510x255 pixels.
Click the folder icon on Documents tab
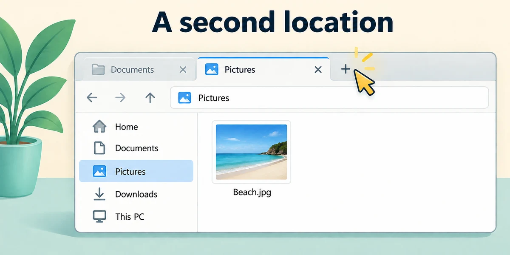[98, 69]
